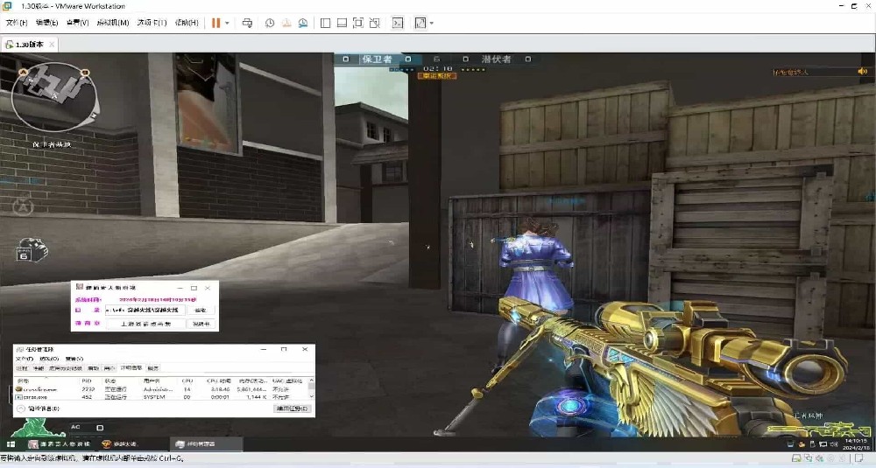Click the guest system tray volume icon
876x468 pixels.
(x=834, y=444)
